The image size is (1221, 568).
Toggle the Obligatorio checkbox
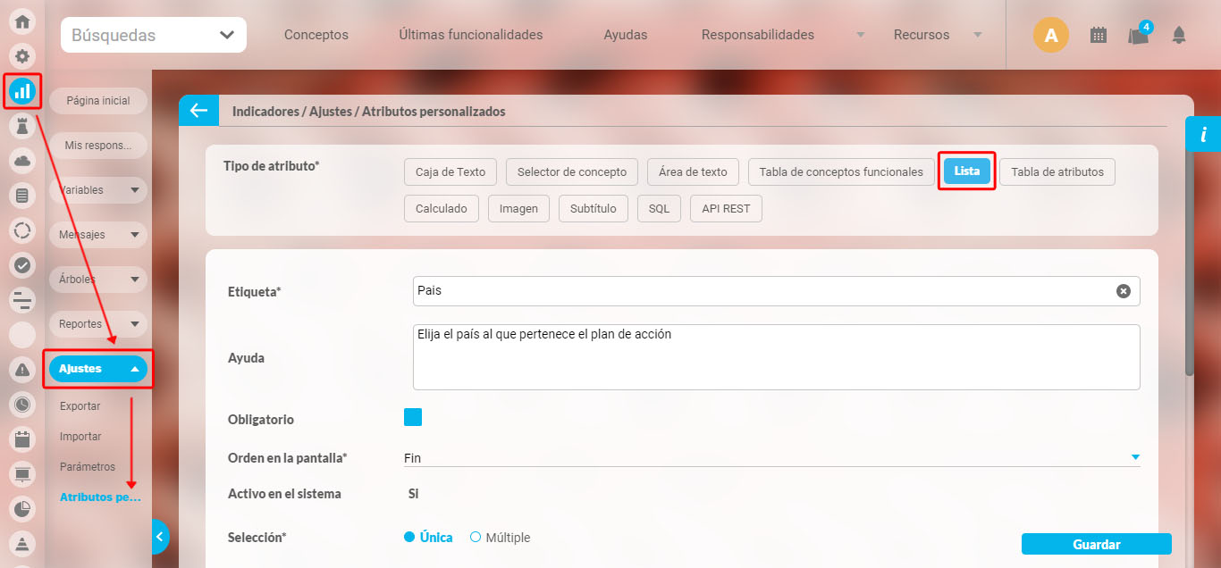pyautogui.click(x=413, y=418)
